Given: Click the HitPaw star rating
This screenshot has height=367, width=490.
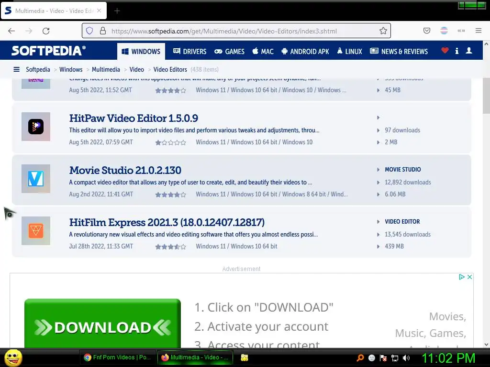Looking at the screenshot, I should (x=171, y=142).
